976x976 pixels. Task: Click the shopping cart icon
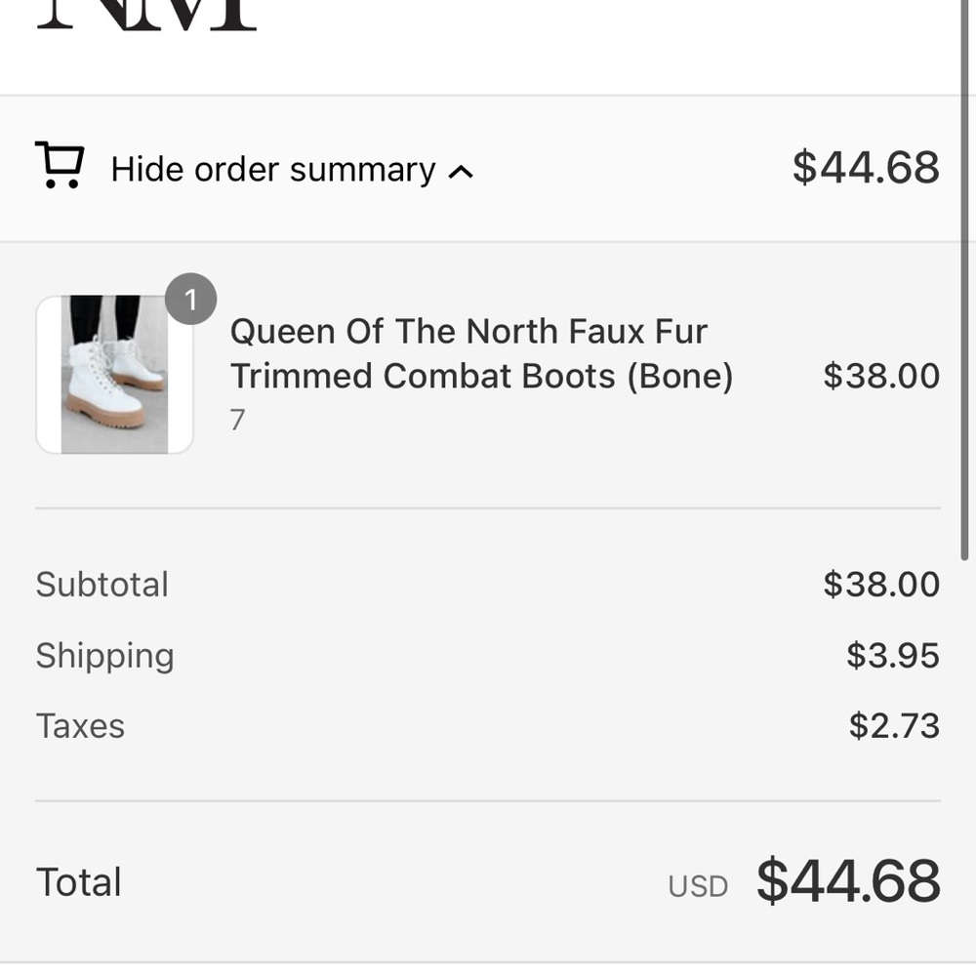click(60, 166)
